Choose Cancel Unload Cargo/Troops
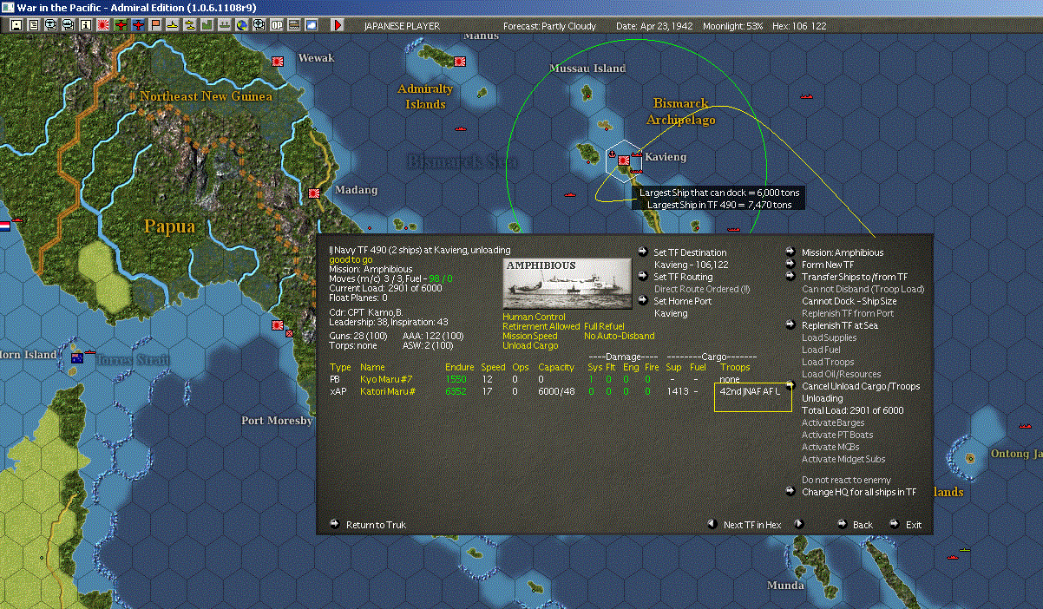1043x609 pixels. 861,386
